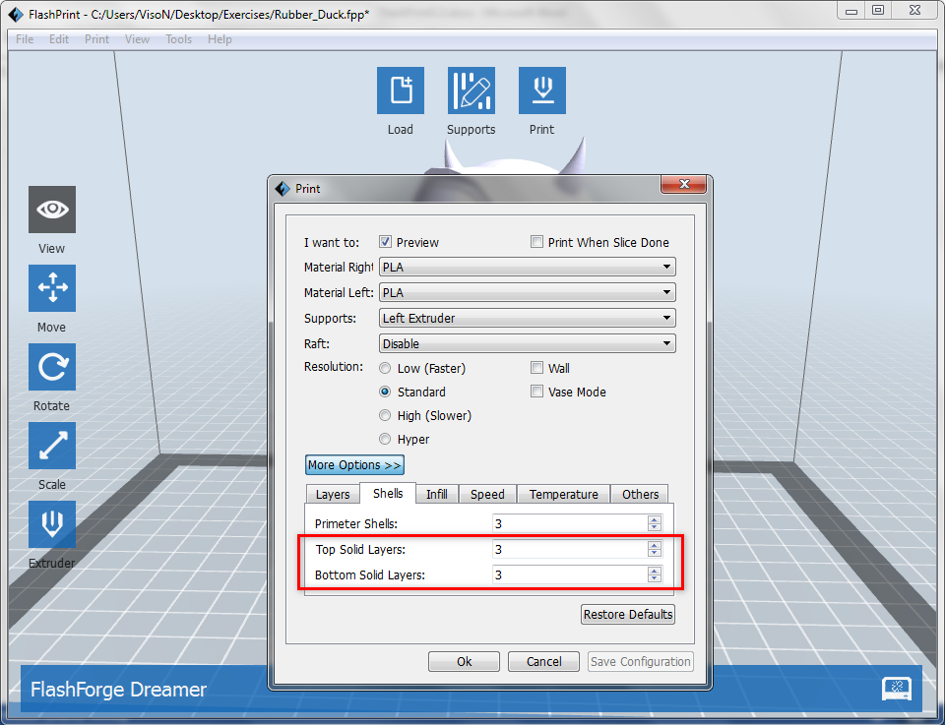
Task: Toggle the Preview checkbox
Action: 385,242
